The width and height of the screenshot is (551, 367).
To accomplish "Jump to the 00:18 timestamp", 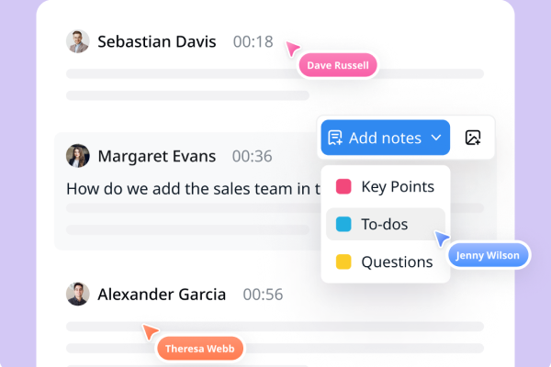I will point(253,42).
